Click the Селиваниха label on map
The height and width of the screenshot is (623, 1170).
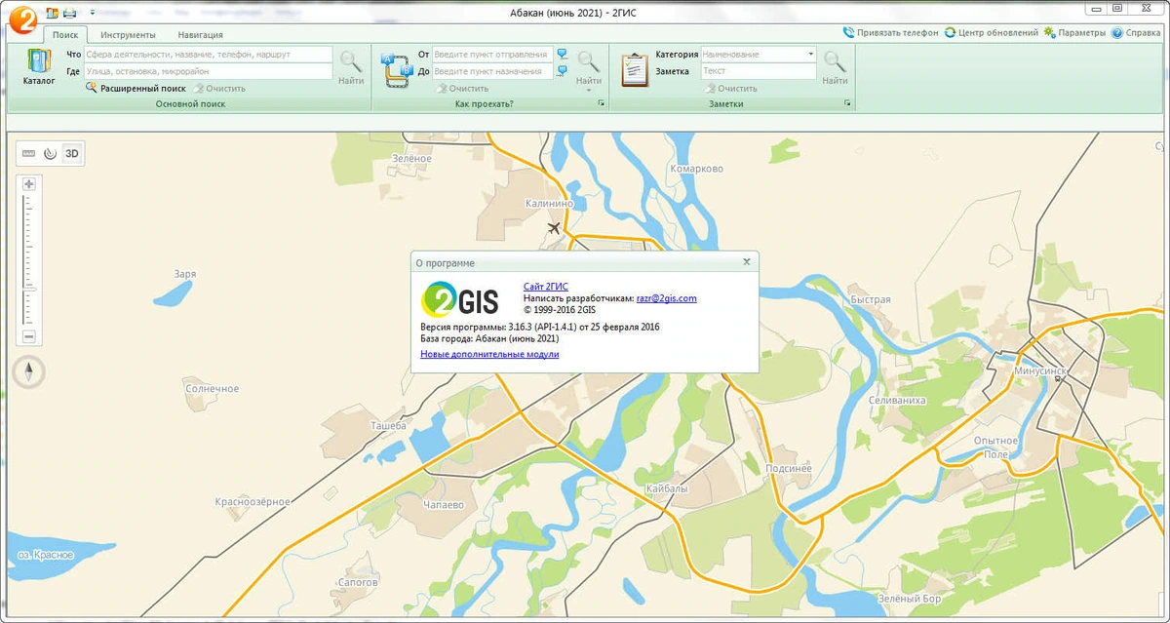click(x=896, y=400)
